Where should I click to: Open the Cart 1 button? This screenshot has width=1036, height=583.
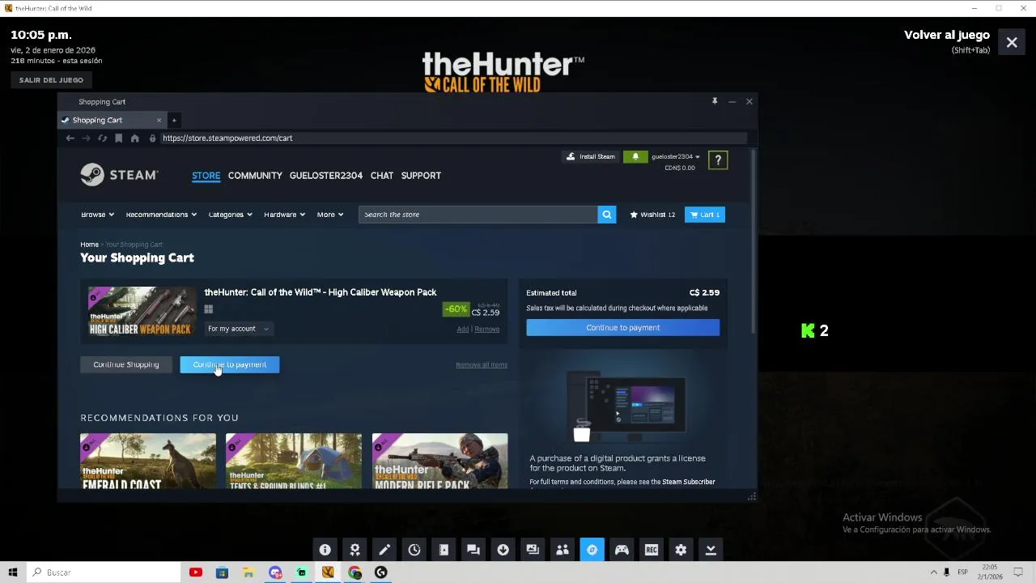pos(705,215)
